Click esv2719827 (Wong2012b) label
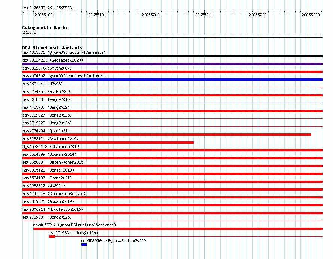 coord(47,115)
